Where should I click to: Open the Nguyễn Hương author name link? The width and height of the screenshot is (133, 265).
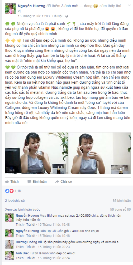[x=32, y=6]
